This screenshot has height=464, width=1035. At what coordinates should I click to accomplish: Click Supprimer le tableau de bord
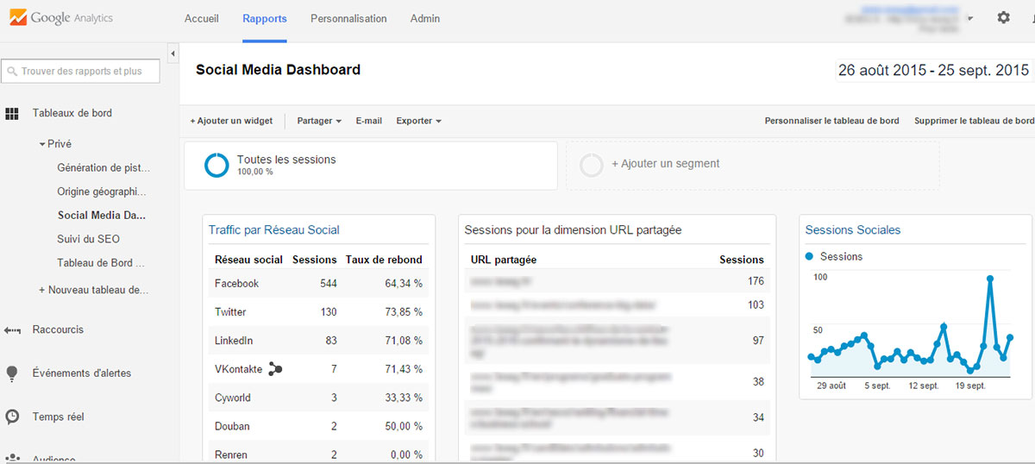[974, 121]
